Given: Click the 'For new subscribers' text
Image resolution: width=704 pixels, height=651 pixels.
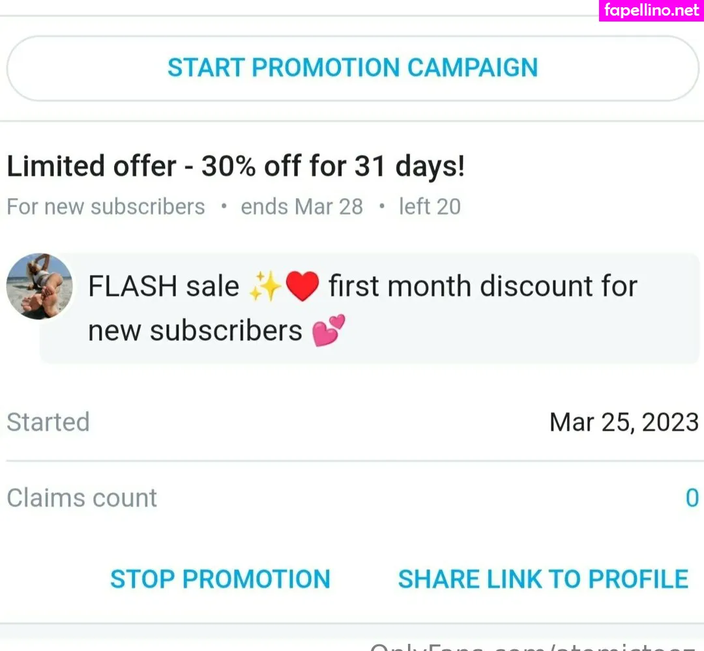Looking at the screenshot, I should (x=106, y=207).
